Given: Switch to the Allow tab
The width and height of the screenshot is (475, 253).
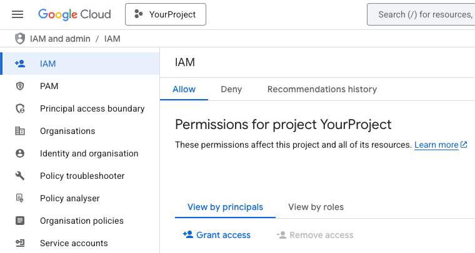Looking at the screenshot, I should point(184,89).
